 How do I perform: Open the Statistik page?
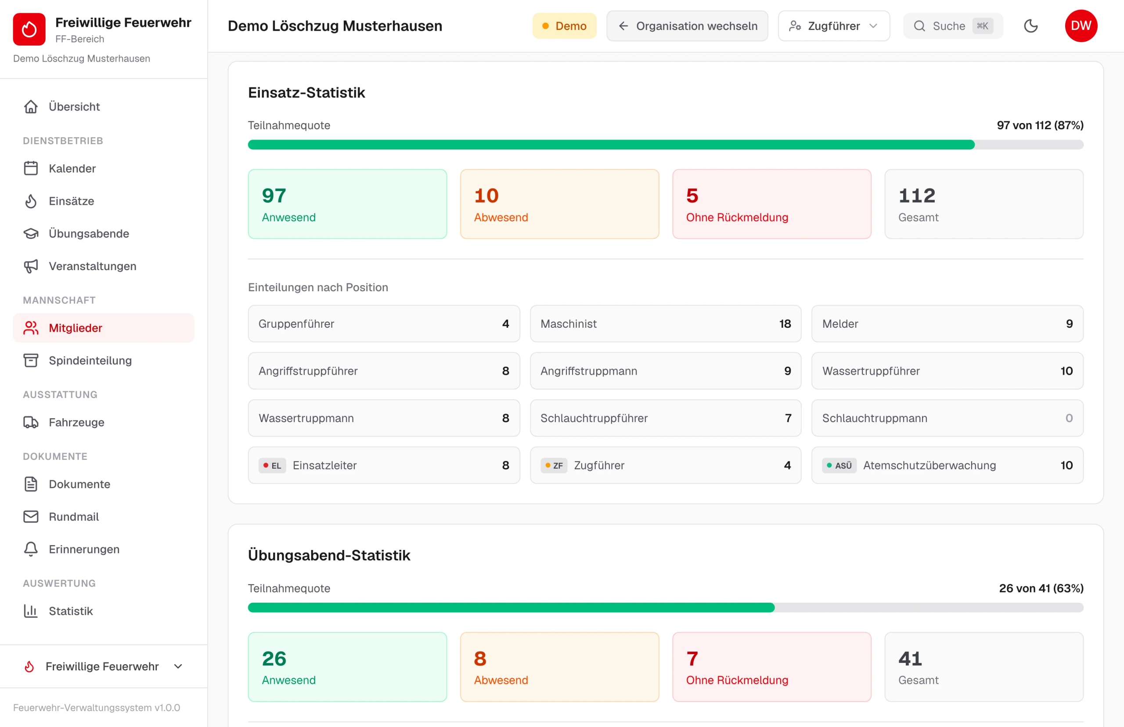click(x=104, y=611)
